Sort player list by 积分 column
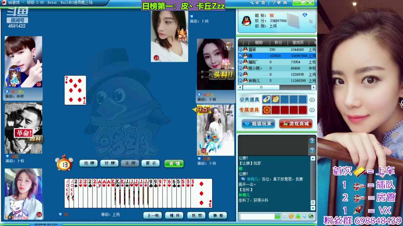Screen dimensions: 403x226 pos(278,43)
